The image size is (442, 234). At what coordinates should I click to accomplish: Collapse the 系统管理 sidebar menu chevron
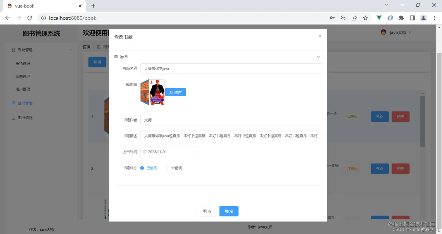coord(71,50)
